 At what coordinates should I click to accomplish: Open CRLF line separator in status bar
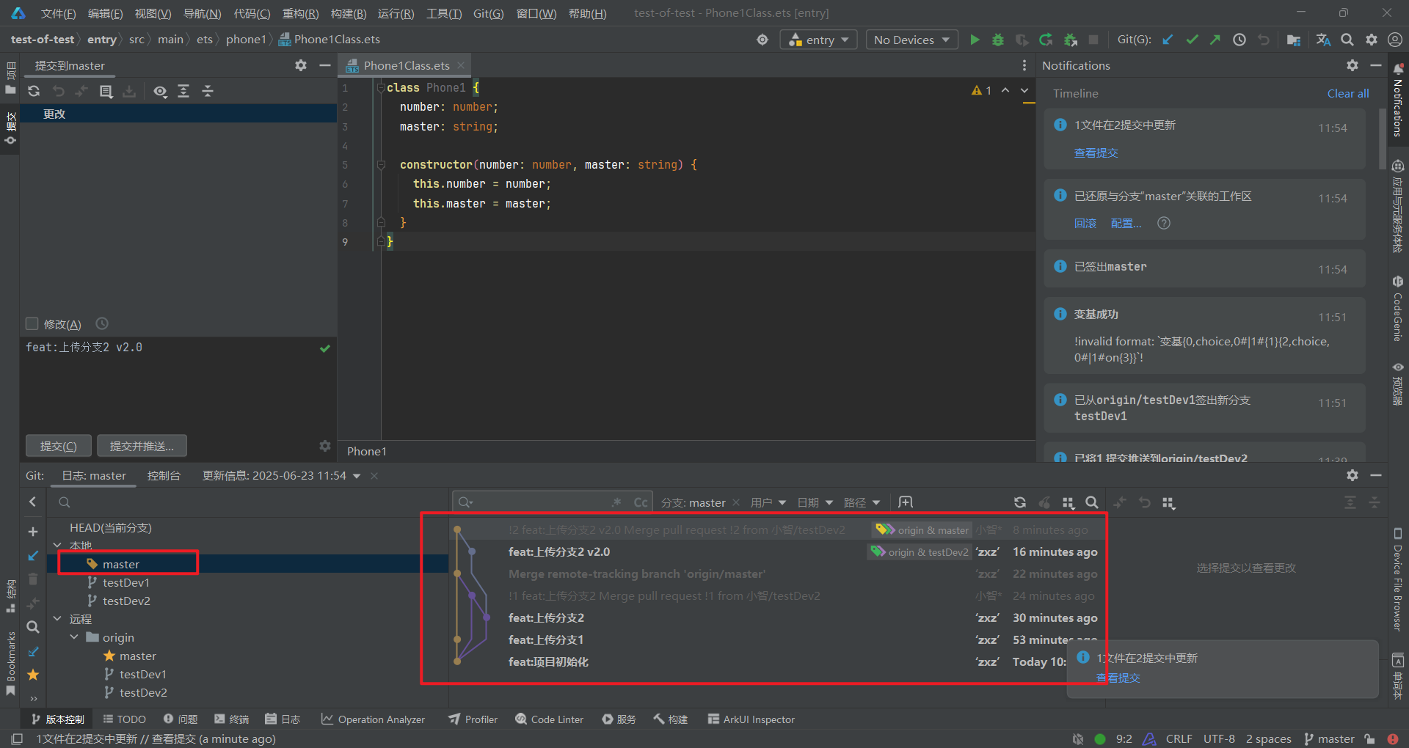coord(1179,738)
